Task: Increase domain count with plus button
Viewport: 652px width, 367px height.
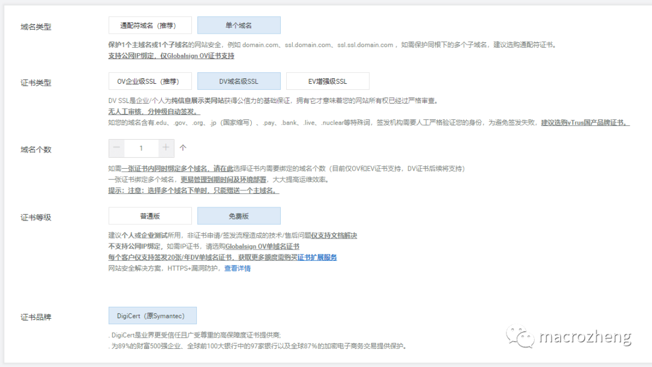Action: tap(166, 148)
